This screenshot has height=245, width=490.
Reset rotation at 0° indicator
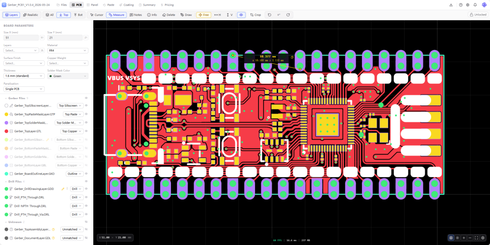[x=279, y=15]
